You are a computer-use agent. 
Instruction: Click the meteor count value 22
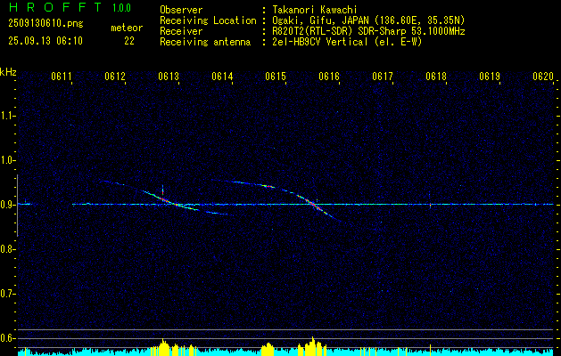129,41
